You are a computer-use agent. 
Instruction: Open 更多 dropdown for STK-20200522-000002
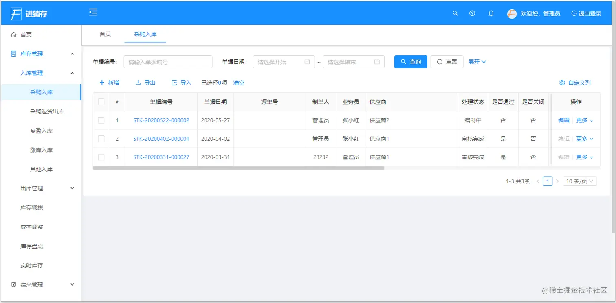click(585, 120)
